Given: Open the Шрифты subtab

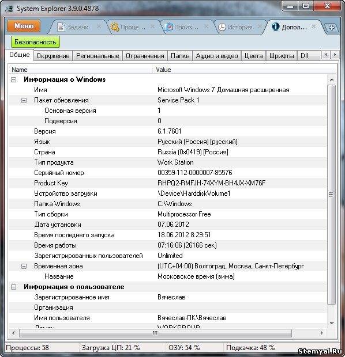Looking at the screenshot, I should point(282,56).
